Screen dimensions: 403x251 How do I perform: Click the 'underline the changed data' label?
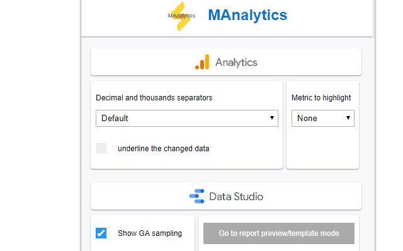[x=164, y=149]
